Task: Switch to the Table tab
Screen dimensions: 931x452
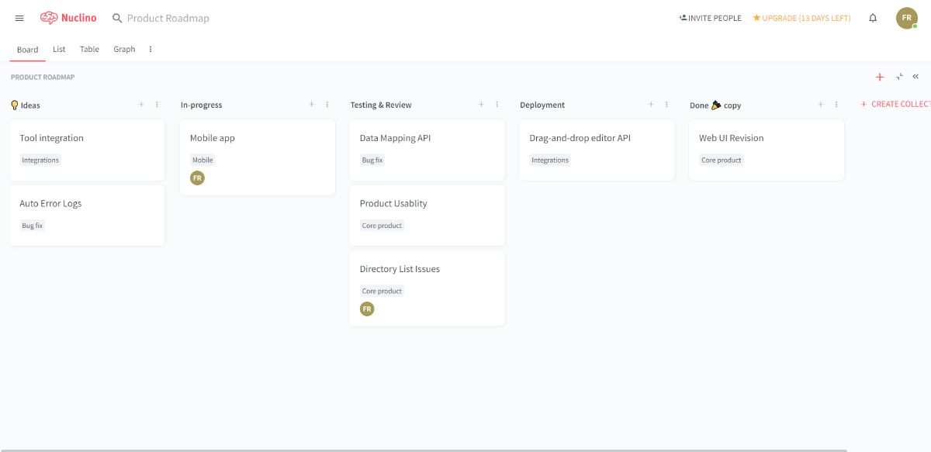Action: (89, 49)
